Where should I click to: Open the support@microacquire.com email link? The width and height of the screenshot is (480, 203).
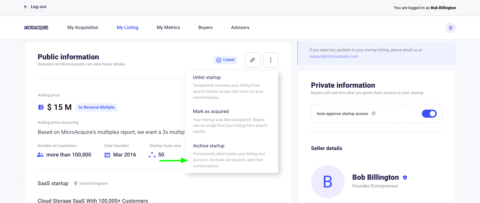point(333,56)
